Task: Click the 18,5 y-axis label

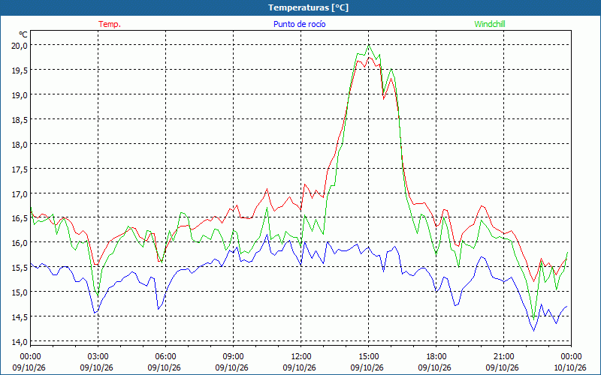Action: pos(19,120)
